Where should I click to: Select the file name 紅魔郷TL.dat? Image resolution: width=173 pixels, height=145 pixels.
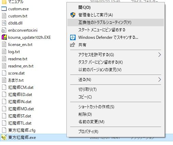(20, 123)
